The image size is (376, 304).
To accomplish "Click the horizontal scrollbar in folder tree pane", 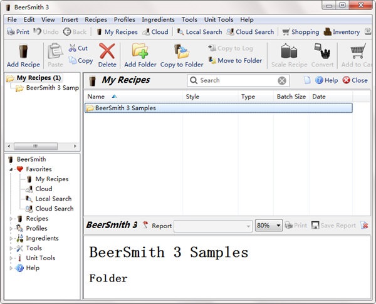I will (41, 146).
